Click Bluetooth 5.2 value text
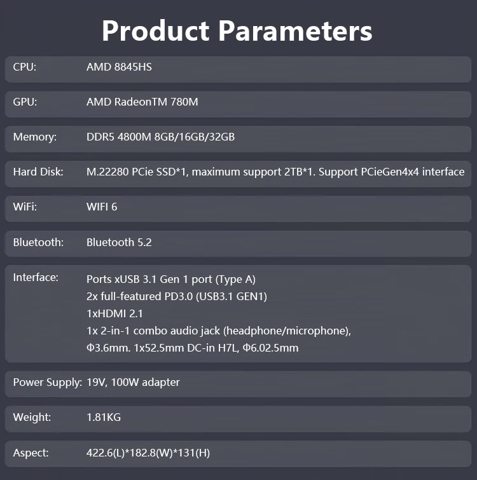Screen dimensions: 477x480 (119, 242)
